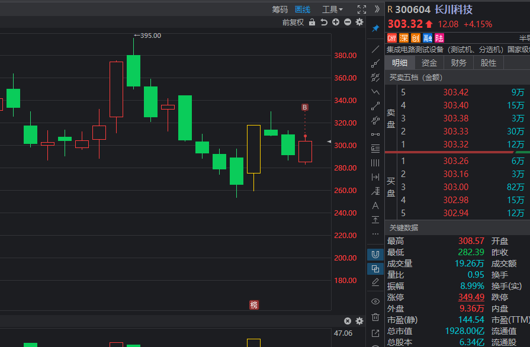Viewport: 530px width, 347px height.
Task: Select the up-arrow marker tool
Action: point(375,220)
